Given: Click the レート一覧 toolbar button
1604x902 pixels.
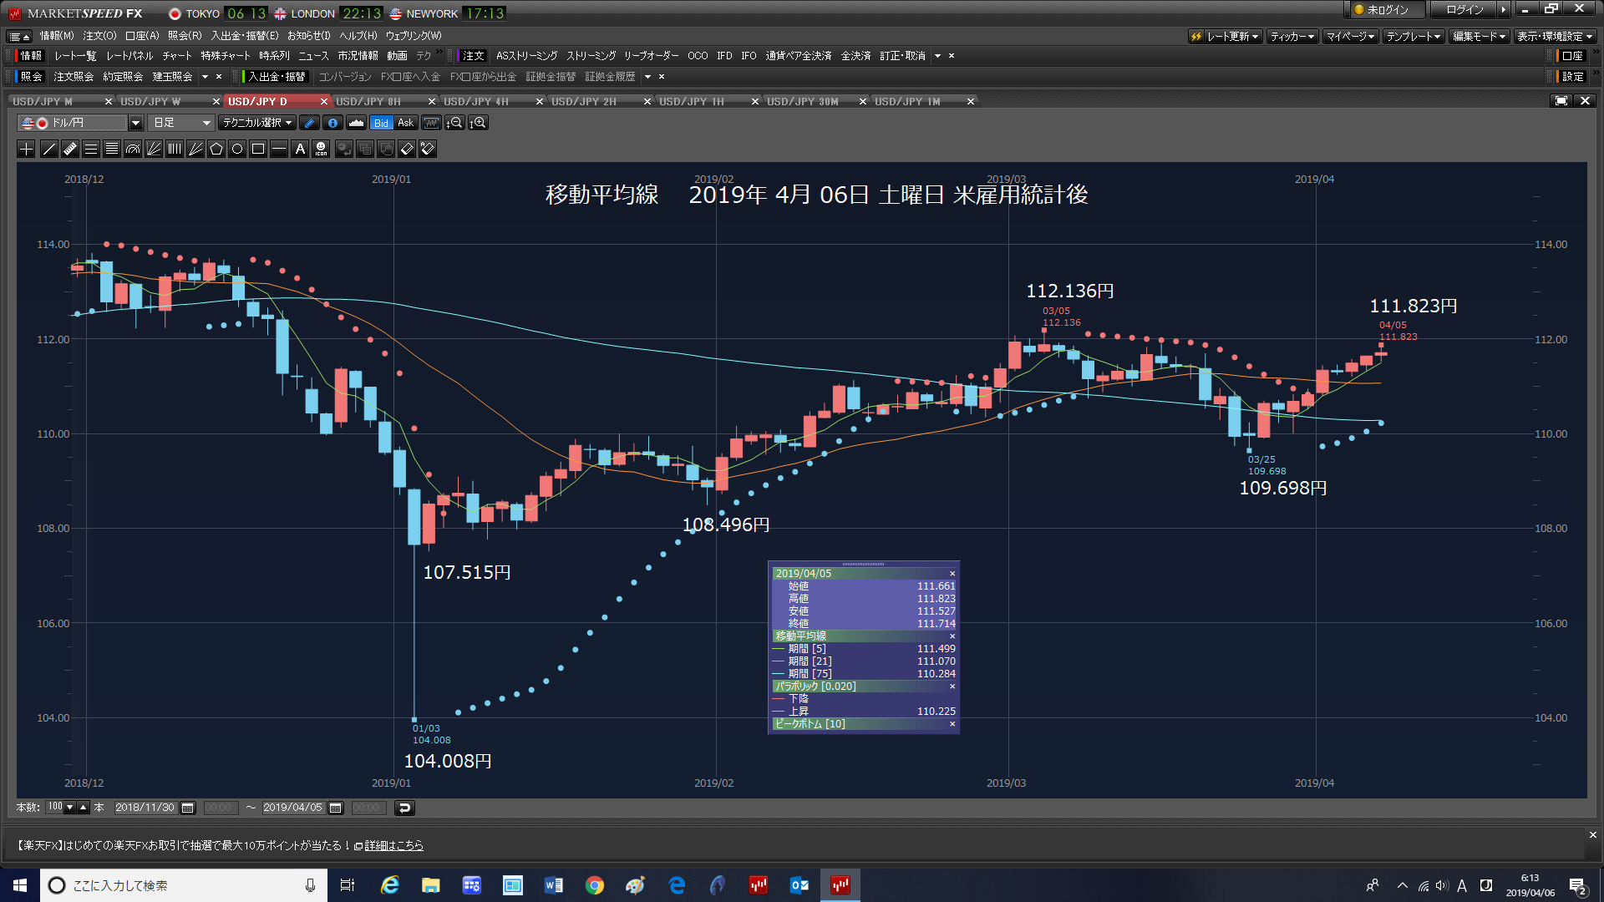Looking at the screenshot, I should coord(75,56).
